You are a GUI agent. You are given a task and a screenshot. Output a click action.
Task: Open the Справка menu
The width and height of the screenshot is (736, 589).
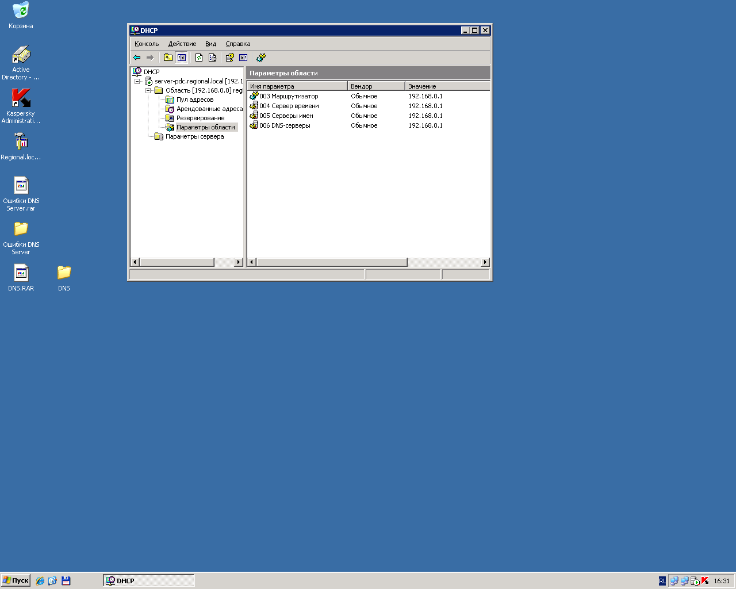point(238,44)
